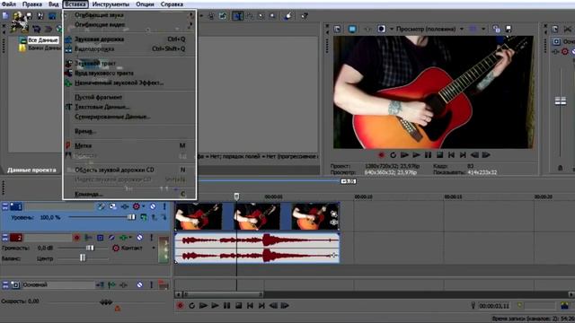Go to start button in preview panel

[x=451, y=155]
